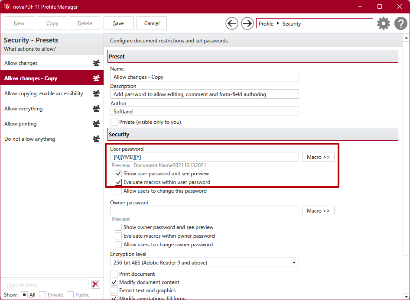The height and width of the screenshot is (300, 410).
Task: Click Profile in the breadcrumb bar
Action: pyautogui.click(x=266, y=23)
